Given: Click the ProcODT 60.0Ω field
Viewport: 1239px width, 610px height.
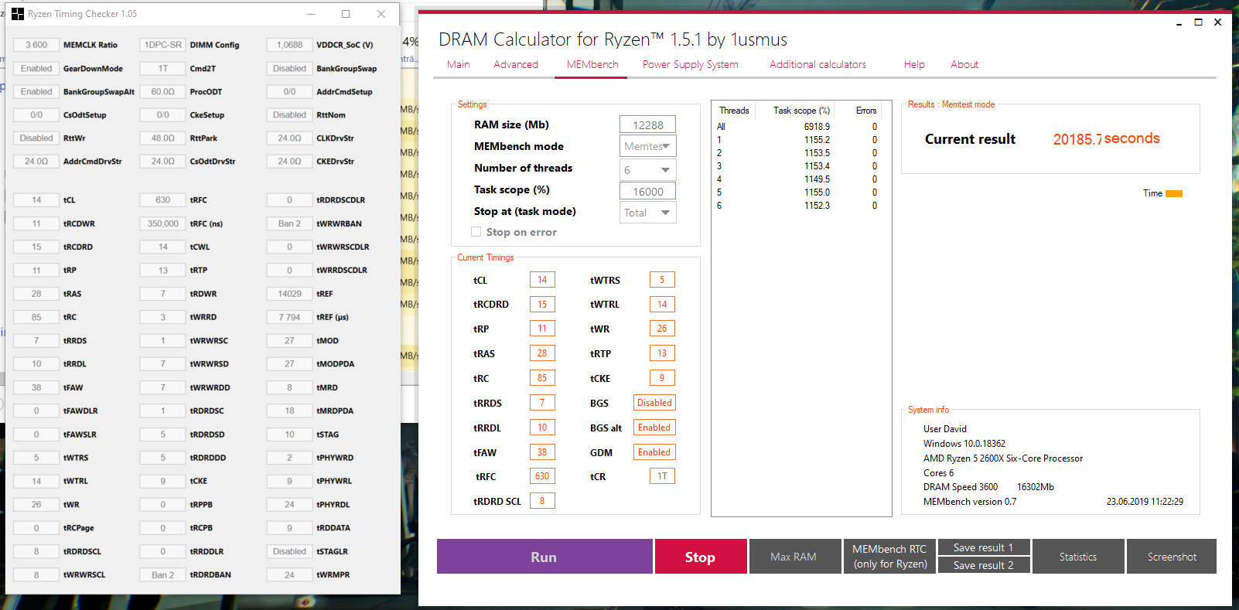Looking at the screenshot, I should (163, 91).
